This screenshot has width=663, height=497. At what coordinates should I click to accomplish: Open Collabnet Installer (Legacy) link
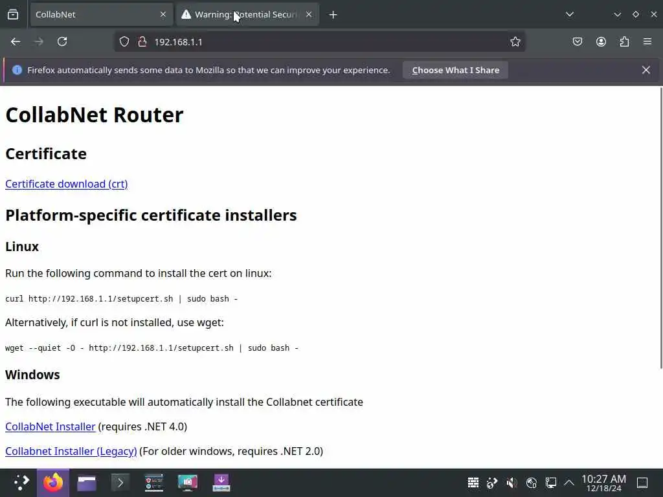(x=71, y=451)
